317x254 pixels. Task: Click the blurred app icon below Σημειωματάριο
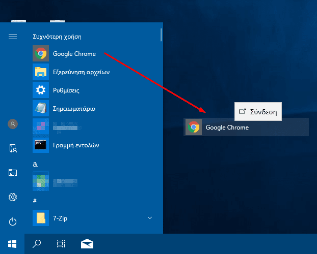point(41,126)
